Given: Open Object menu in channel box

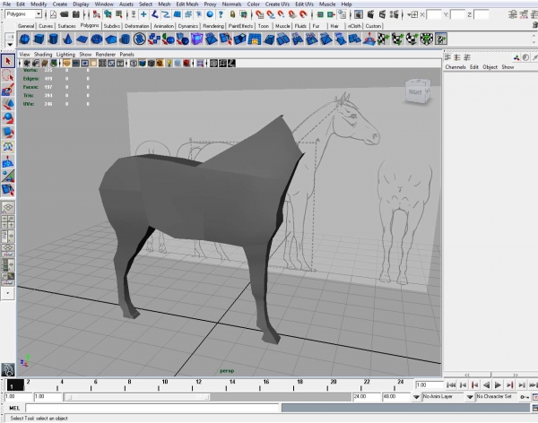Looking at the screenshot, I should point(490,67).
